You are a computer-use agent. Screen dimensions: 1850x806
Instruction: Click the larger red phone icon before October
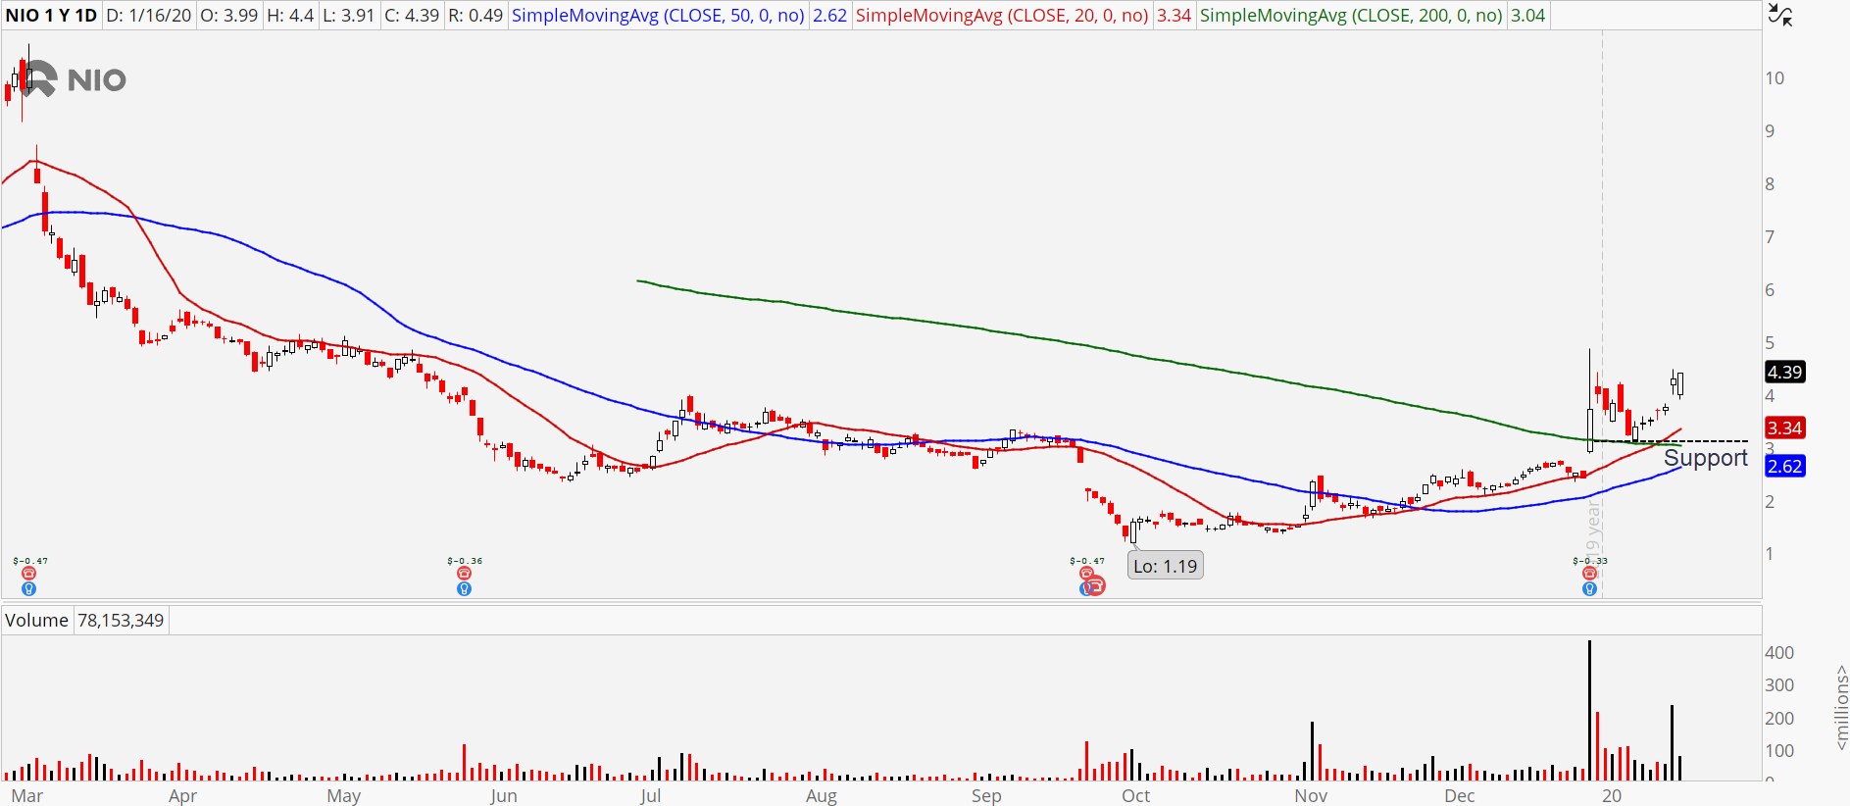(x=1096, y=586)
